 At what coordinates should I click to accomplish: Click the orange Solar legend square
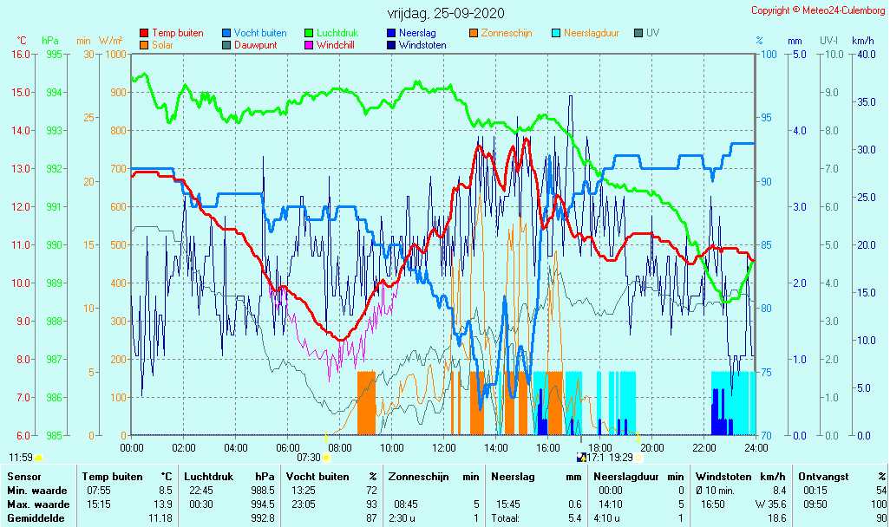point(144,45)
